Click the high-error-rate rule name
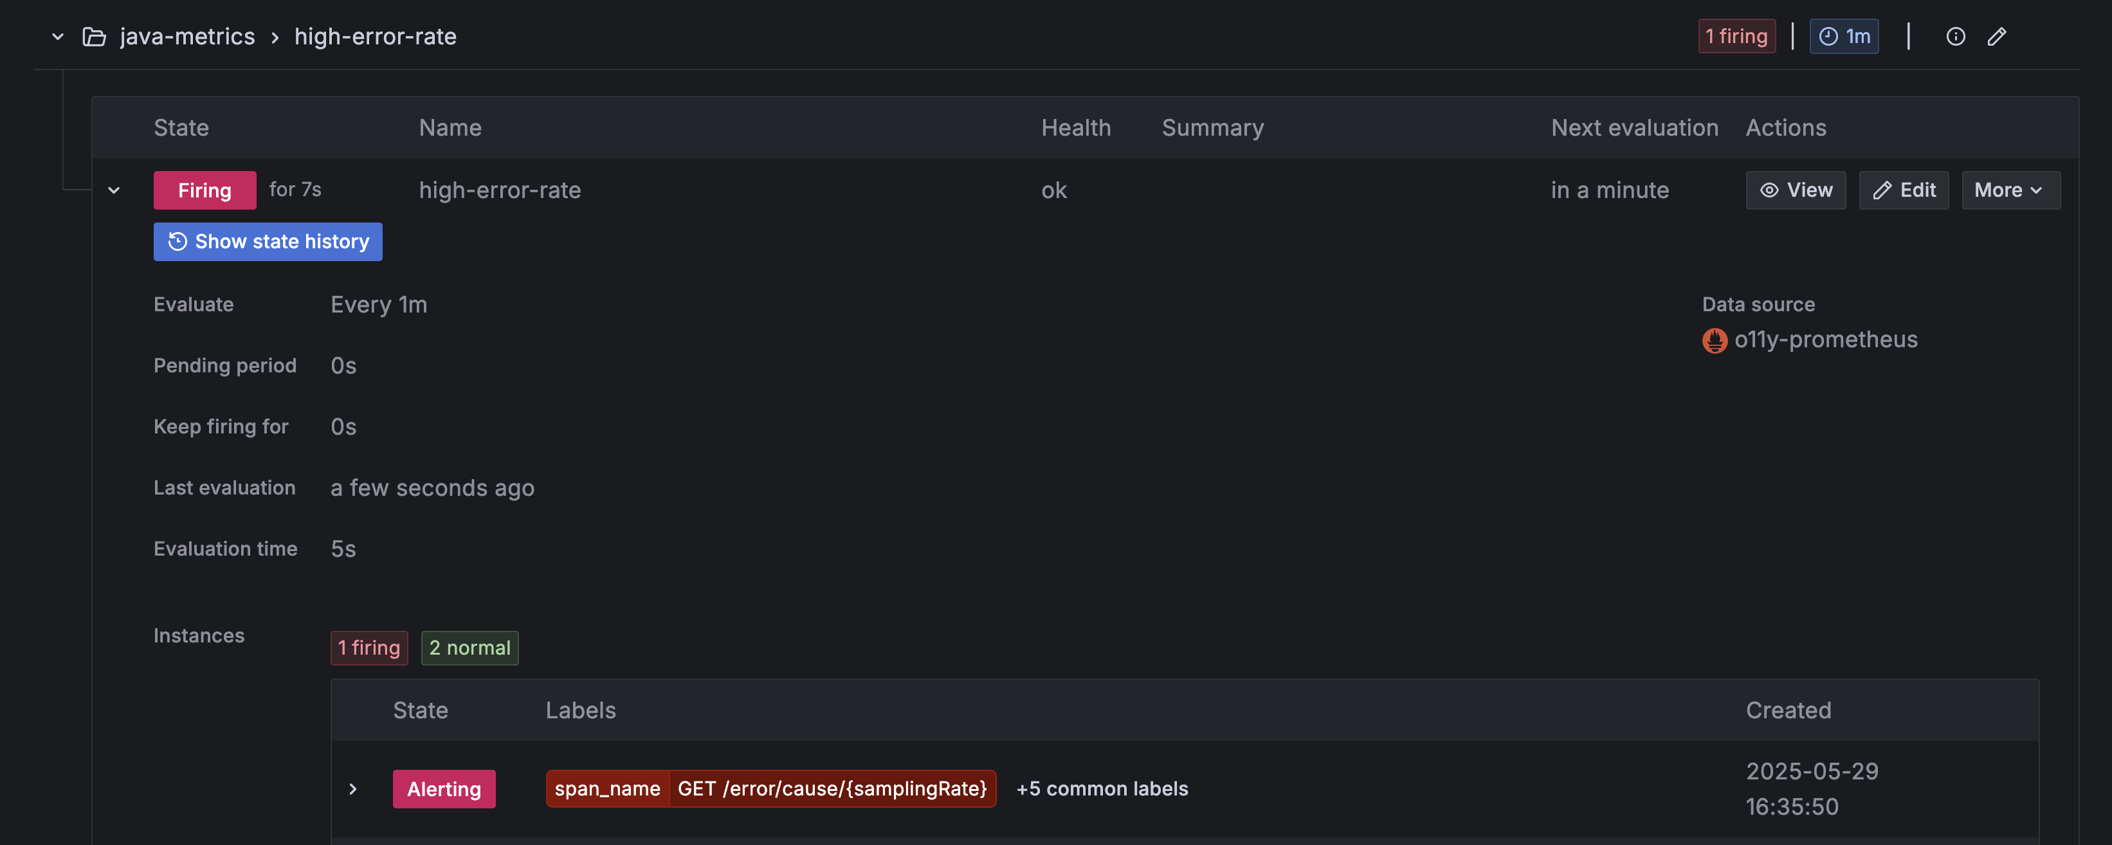This screenshot has height=845, width=2112. pyautogui.click(x=500, y=190)
